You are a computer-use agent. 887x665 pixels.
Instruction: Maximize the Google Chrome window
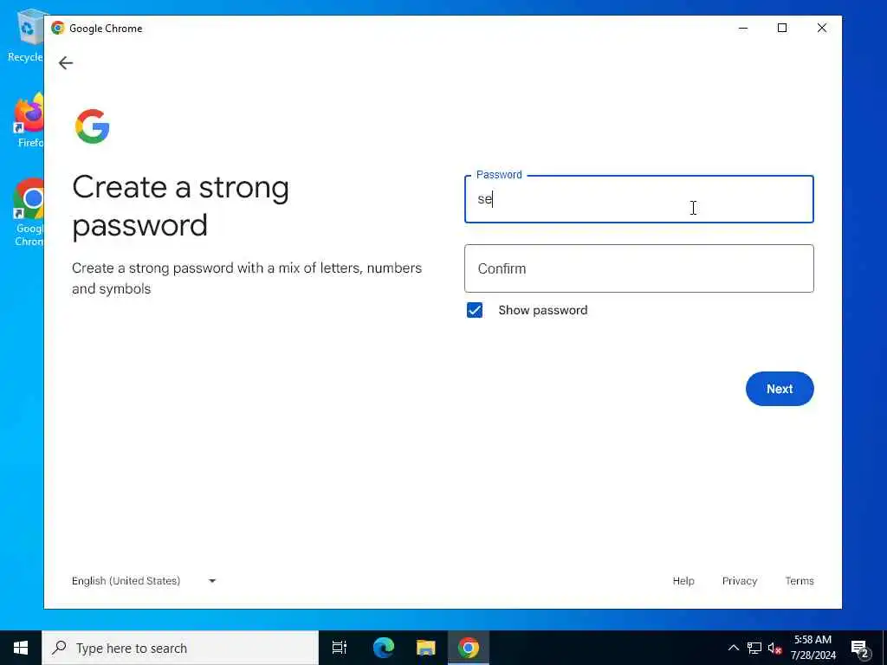pos(782,28)
